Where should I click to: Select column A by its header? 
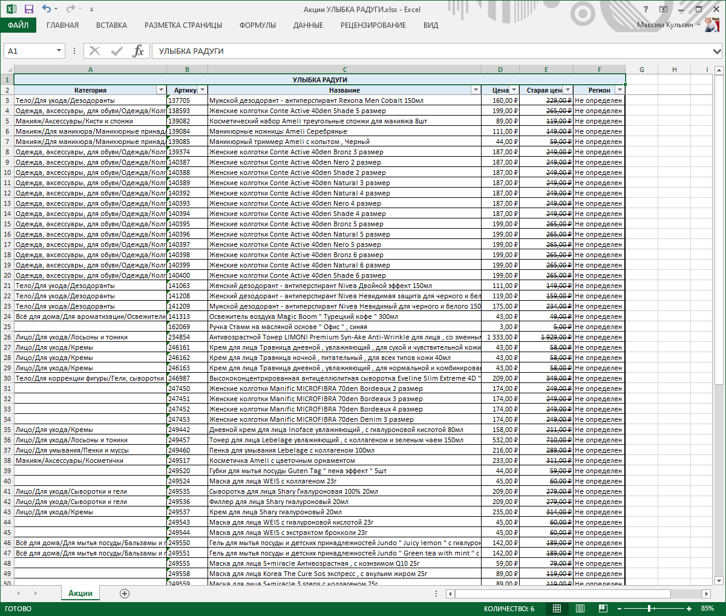90,70
